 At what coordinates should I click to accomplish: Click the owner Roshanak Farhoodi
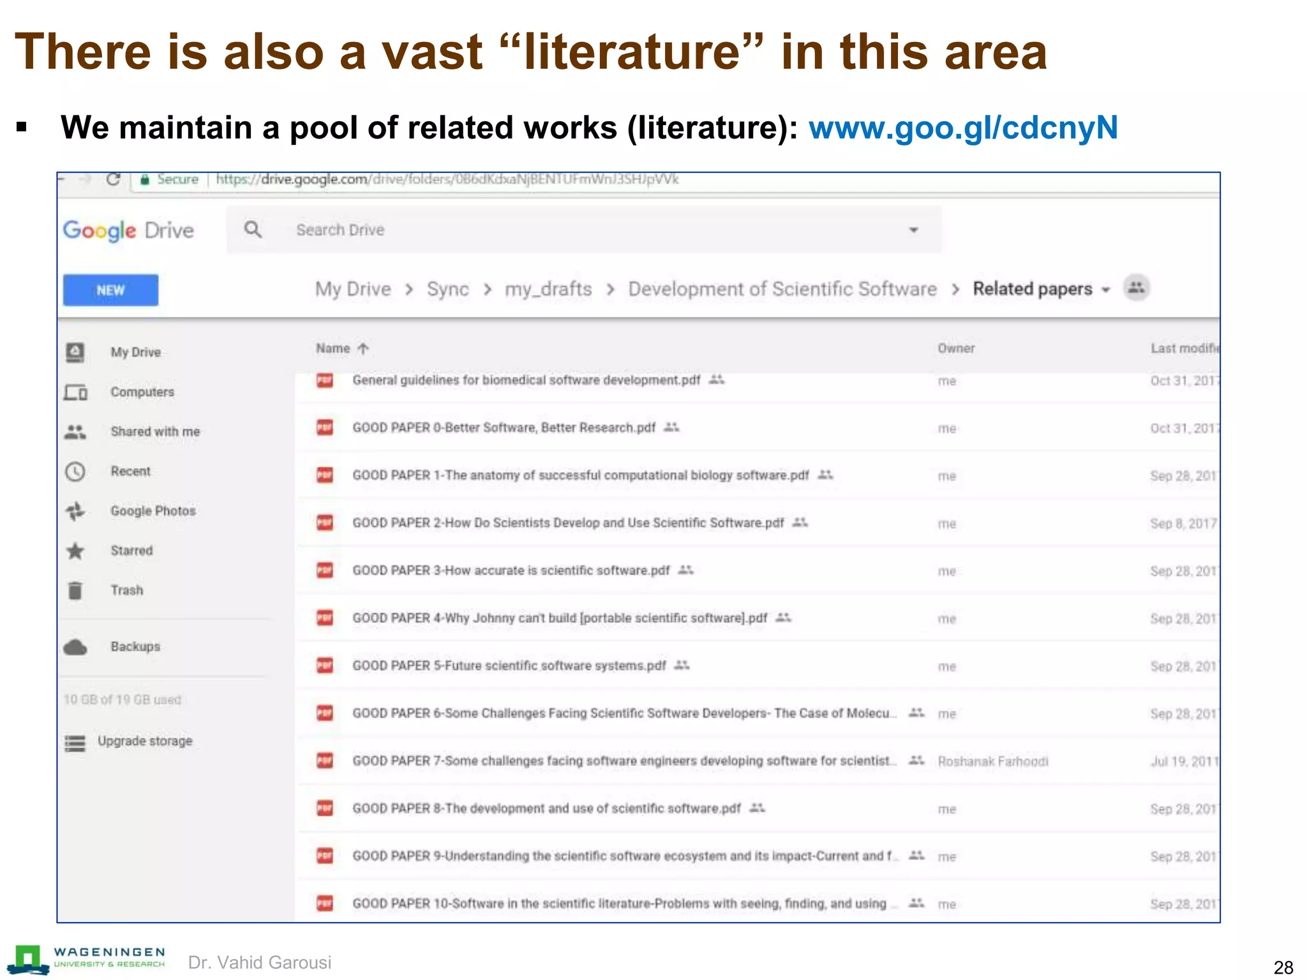click(x=993, y=761)
